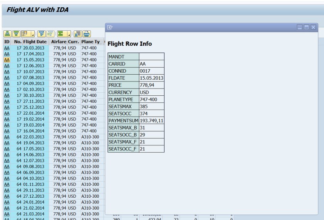Screen dimensions: 324x220
Task: Open AA link in 12.06.2013 row
Action: click(7, 66)
